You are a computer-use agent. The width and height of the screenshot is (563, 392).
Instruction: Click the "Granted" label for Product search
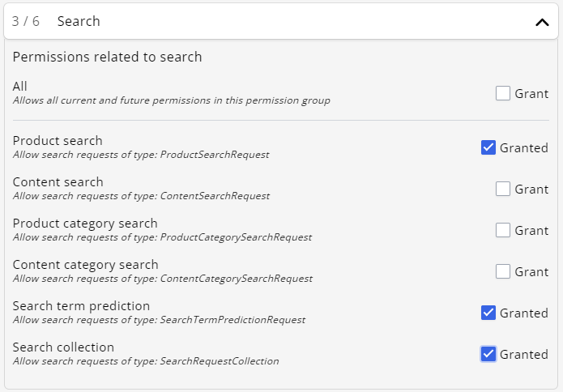tap(523, 147)
